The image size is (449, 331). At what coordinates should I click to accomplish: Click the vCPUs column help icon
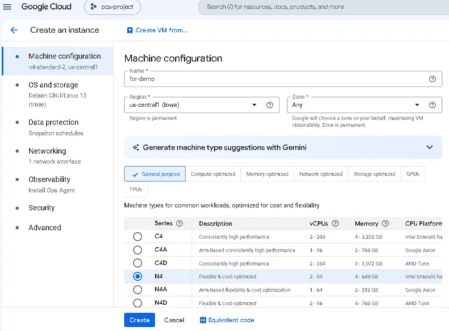[x=335, y=223]
